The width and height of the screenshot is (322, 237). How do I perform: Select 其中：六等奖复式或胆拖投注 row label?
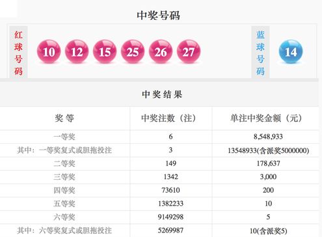pyautogui.click(x=64, y=230)
